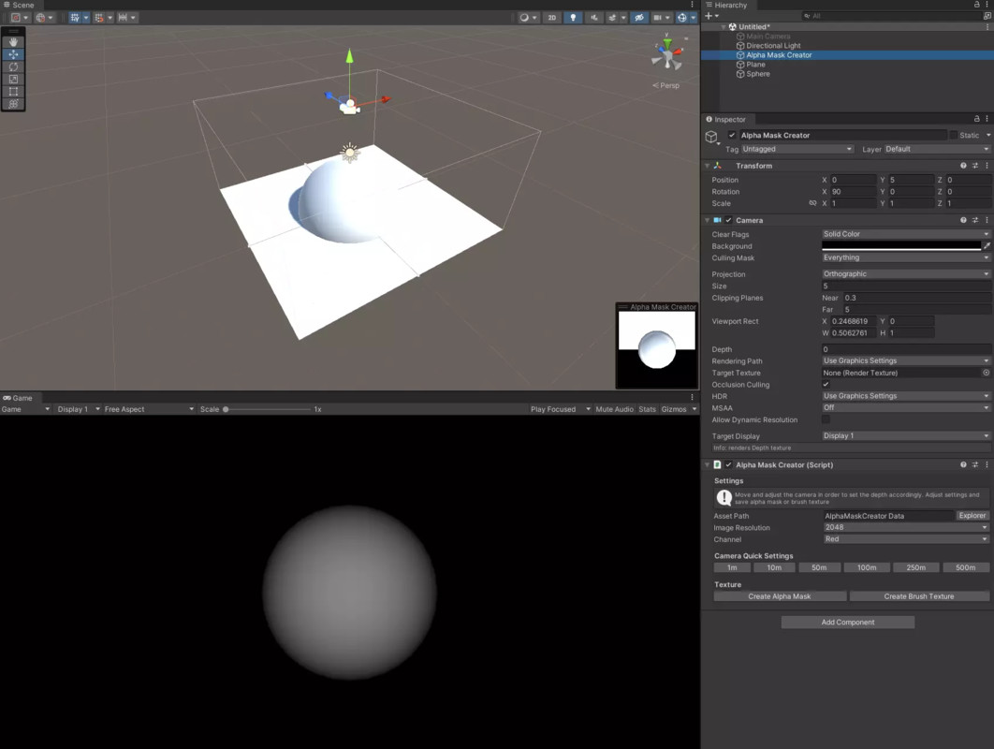Toggle Alpha Mask Creator active checkbox
This screenshot has width=994, height=749.
coord(732,135)
